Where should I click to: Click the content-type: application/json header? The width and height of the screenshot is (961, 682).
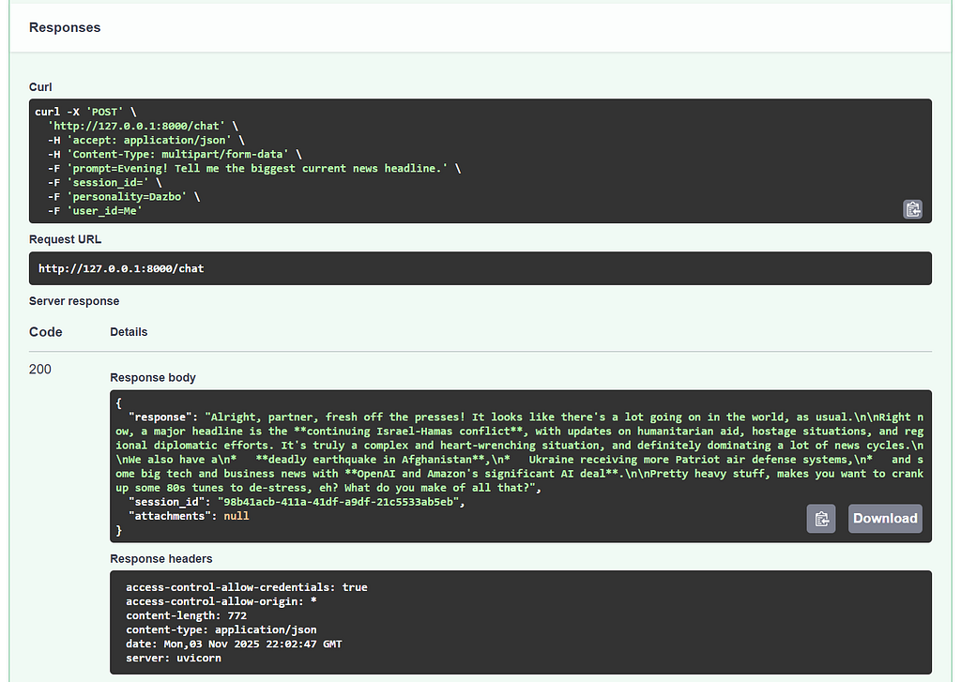coord(221,629)
